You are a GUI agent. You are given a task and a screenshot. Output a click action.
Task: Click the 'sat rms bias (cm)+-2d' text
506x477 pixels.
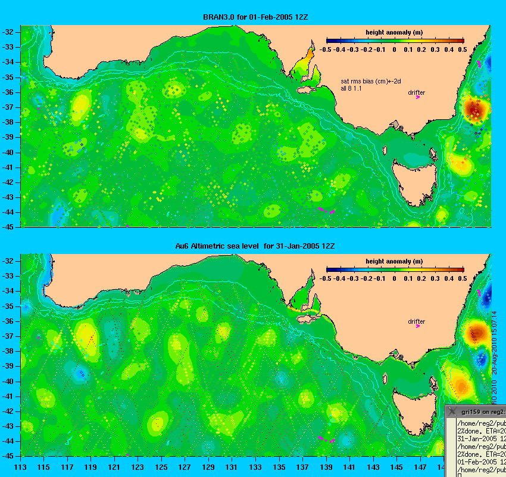[371, 82]
